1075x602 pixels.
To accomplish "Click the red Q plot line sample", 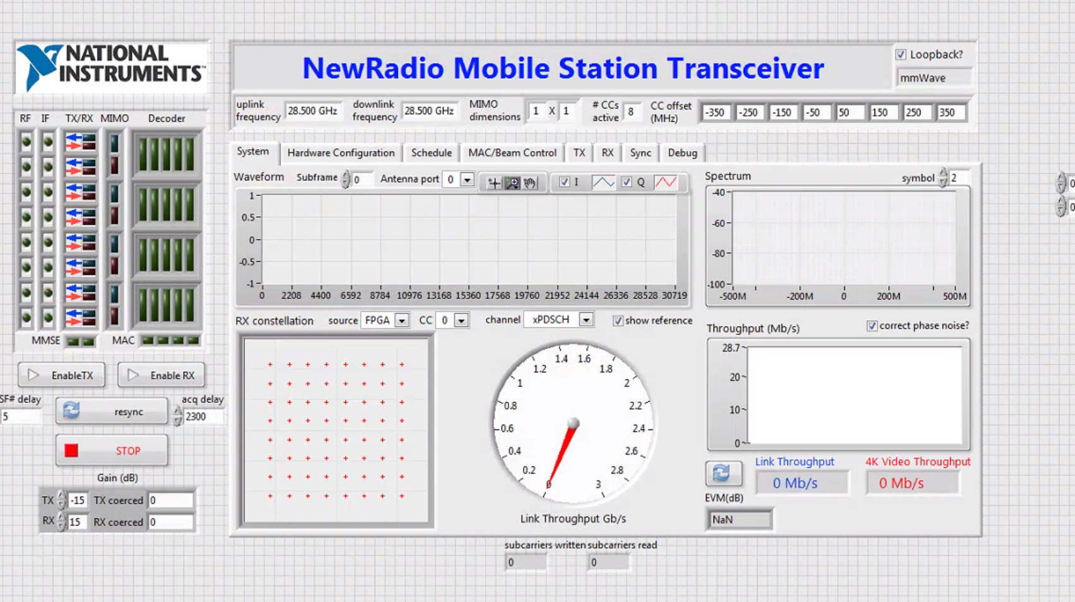I will [x=666, y=182].
